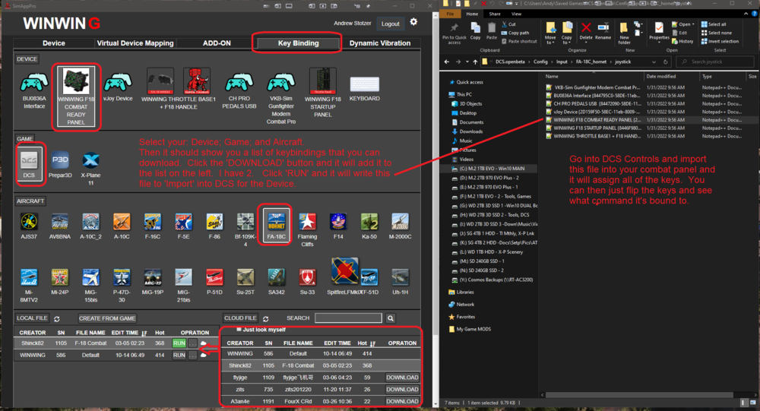The image size is (760, 411).
Task: Sort cloud files by Hot
Action: (x=372, y=343)
